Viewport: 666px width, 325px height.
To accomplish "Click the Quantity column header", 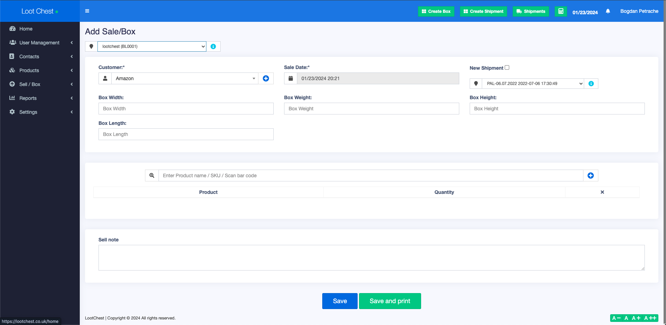I will coord(444,192).
